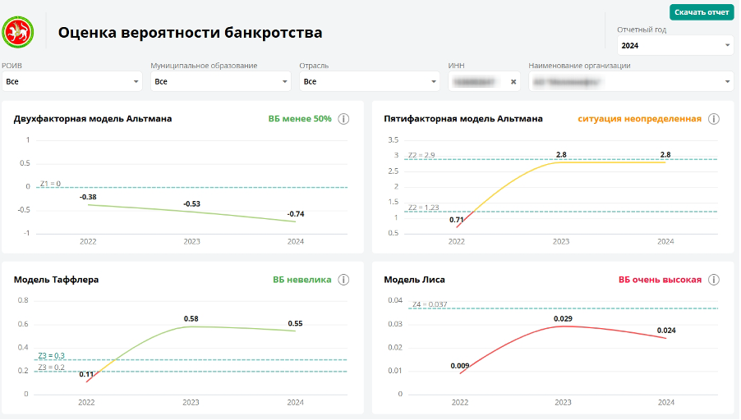Open info icon for Lis model
The height and width of the screenshot is (420, 741).
(715, 280)
